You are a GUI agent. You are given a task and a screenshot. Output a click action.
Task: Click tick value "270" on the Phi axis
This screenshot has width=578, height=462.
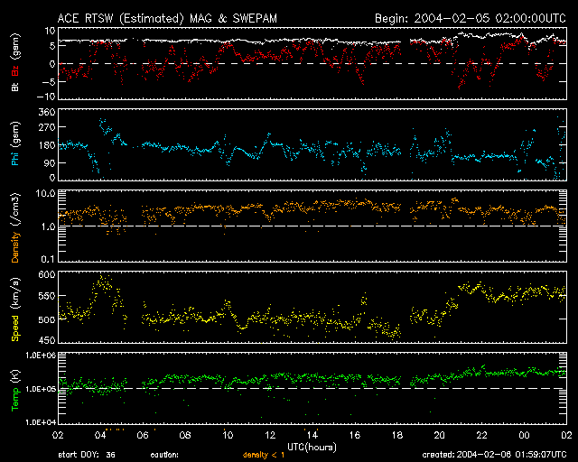click(46, 127)
